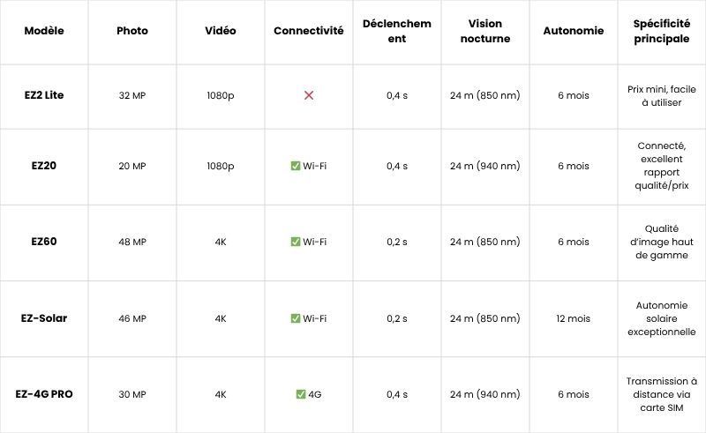706x433 pixels.
Task: Click green checkmark in EZ-Solar connectivity cell
Action: (x=296, y=318)
